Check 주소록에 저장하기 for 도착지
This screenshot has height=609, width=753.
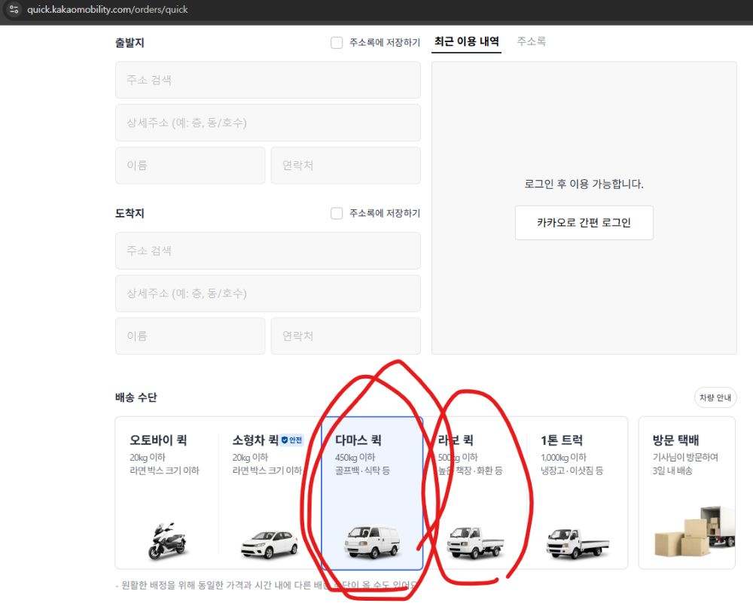tap(337, 213)
